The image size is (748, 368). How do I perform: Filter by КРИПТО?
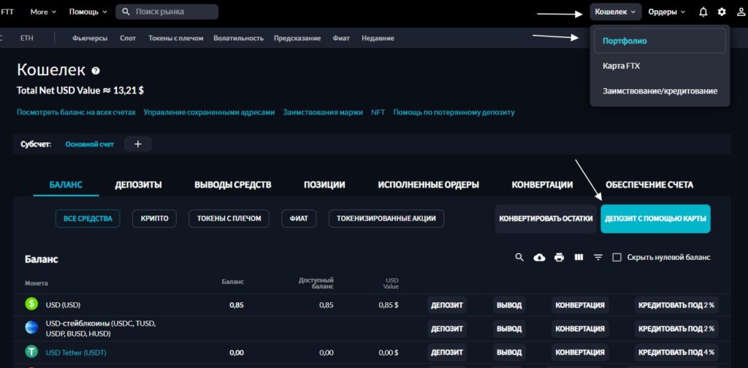tap(155, 219)
